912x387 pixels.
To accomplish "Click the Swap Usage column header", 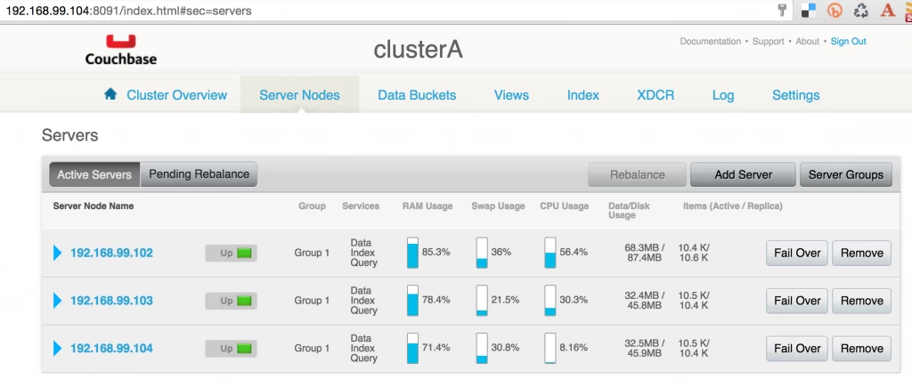I will pos(499,206).
